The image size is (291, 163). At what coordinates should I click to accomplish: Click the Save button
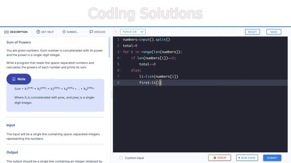tap(274, 32)
